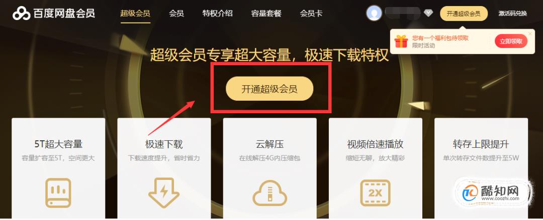Click the red 立即领取 button
The image size is (543, 220).
tap(511, 42)
